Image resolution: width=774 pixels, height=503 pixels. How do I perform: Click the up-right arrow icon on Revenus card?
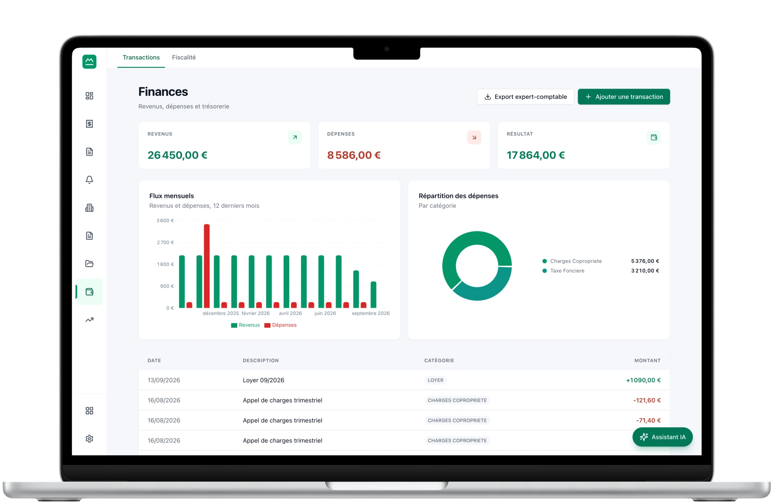point(295,137)
